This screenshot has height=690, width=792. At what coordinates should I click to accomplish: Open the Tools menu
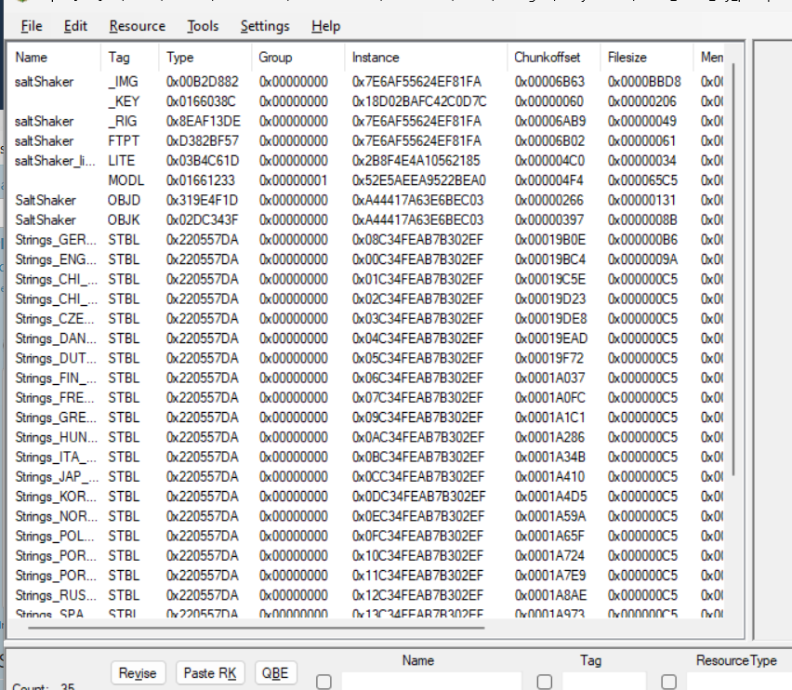pyautogui.click(x=203, y=26)
